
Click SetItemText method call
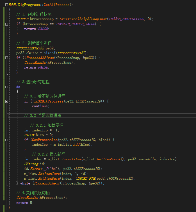[x=49, y=174]
